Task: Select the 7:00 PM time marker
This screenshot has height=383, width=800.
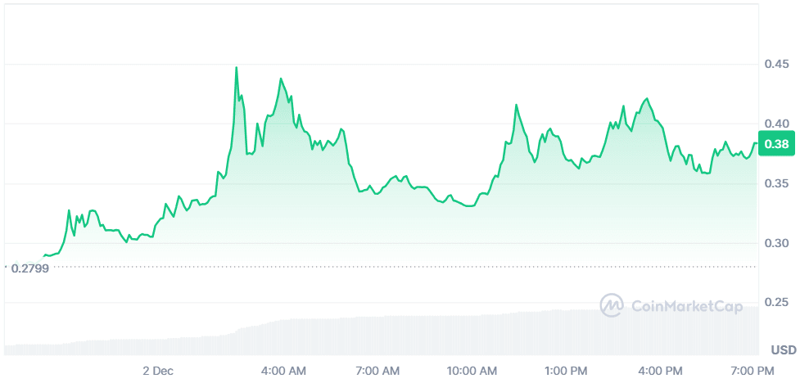Action: [753, 371]
